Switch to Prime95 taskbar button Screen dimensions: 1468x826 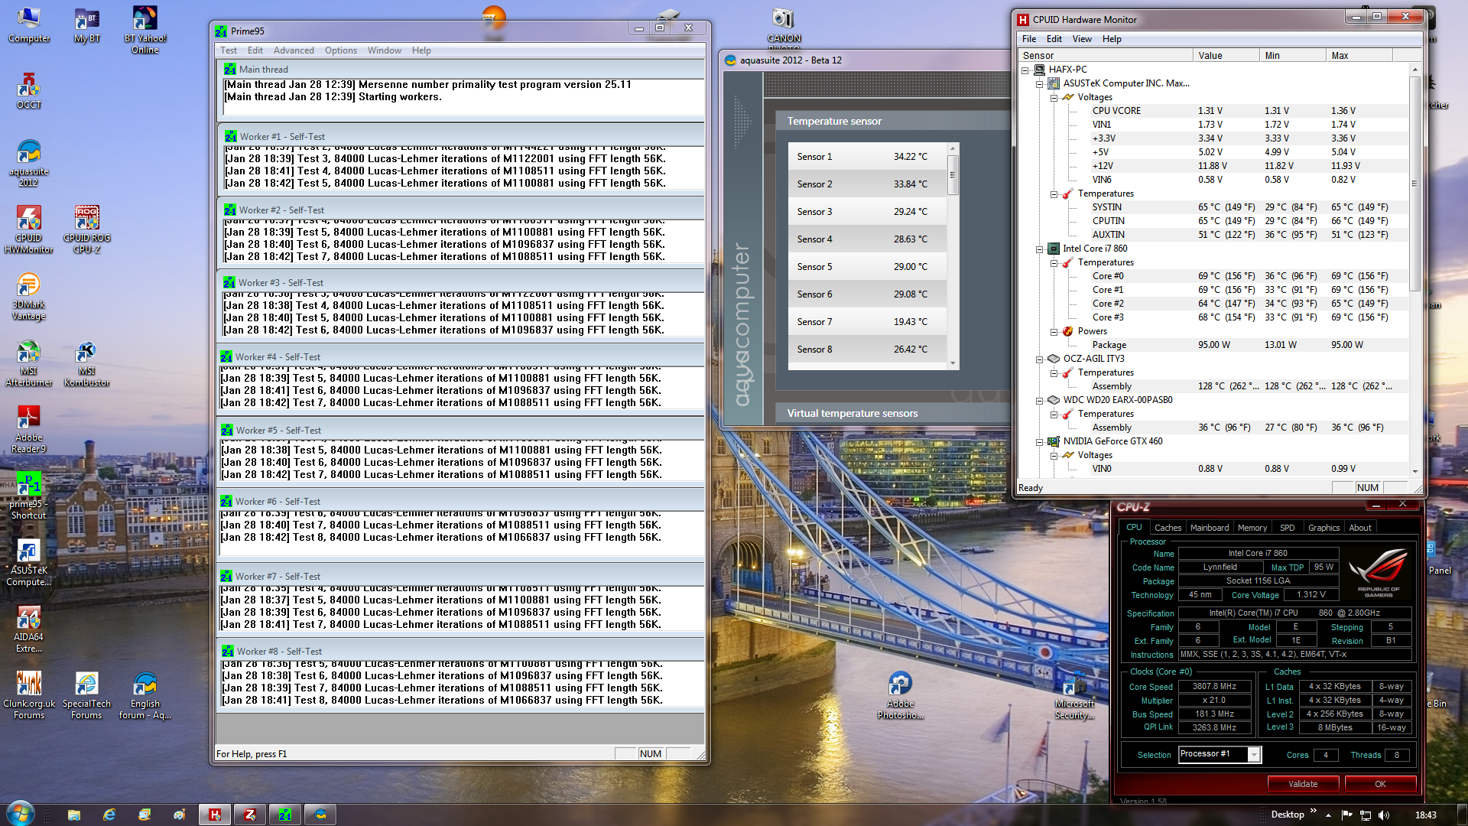coord(285,815)
